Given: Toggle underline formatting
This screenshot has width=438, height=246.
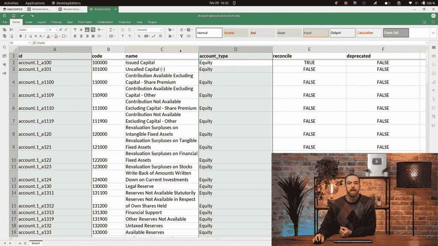Looking at the screenshot, I should (x=32, y=36).
